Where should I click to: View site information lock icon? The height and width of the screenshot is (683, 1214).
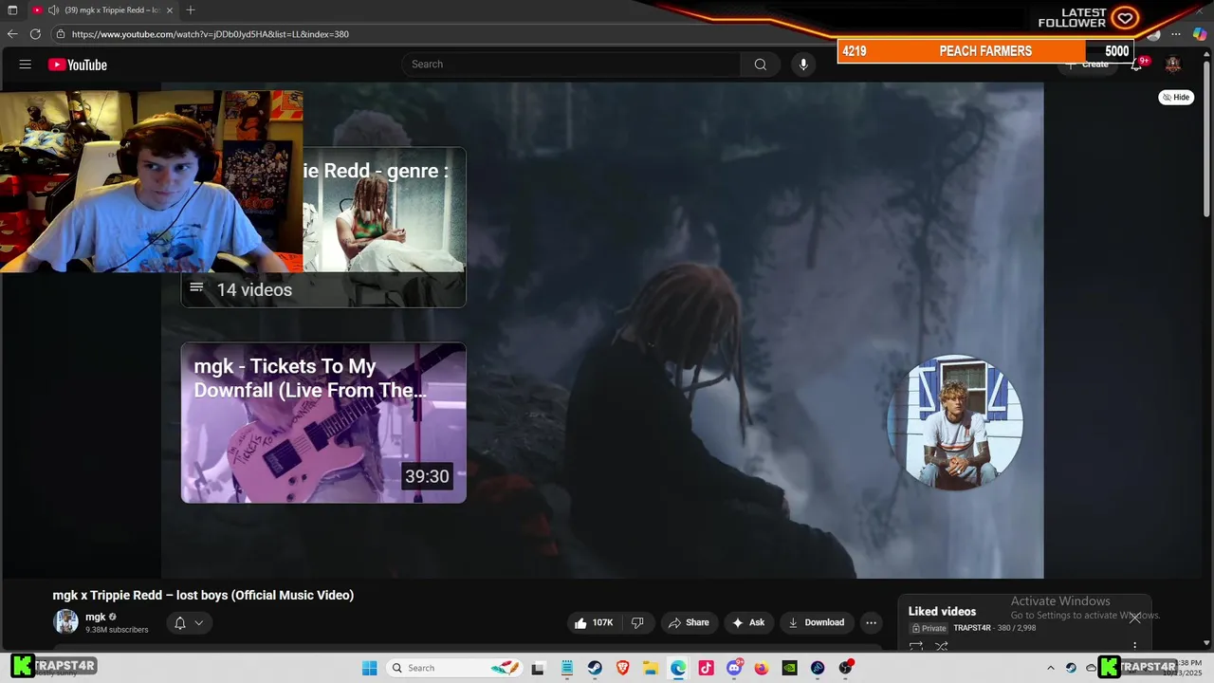tap(60, 34)
